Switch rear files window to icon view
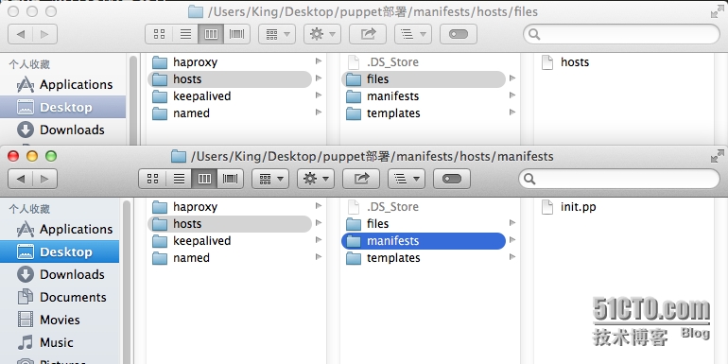The width and height of the screenshot is (728, 364). [159, 34]
